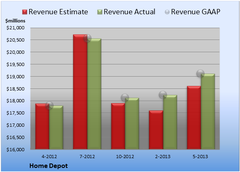Click the 2-2013 category label
This screenshot has height=172, width=240.
[163, 157]
